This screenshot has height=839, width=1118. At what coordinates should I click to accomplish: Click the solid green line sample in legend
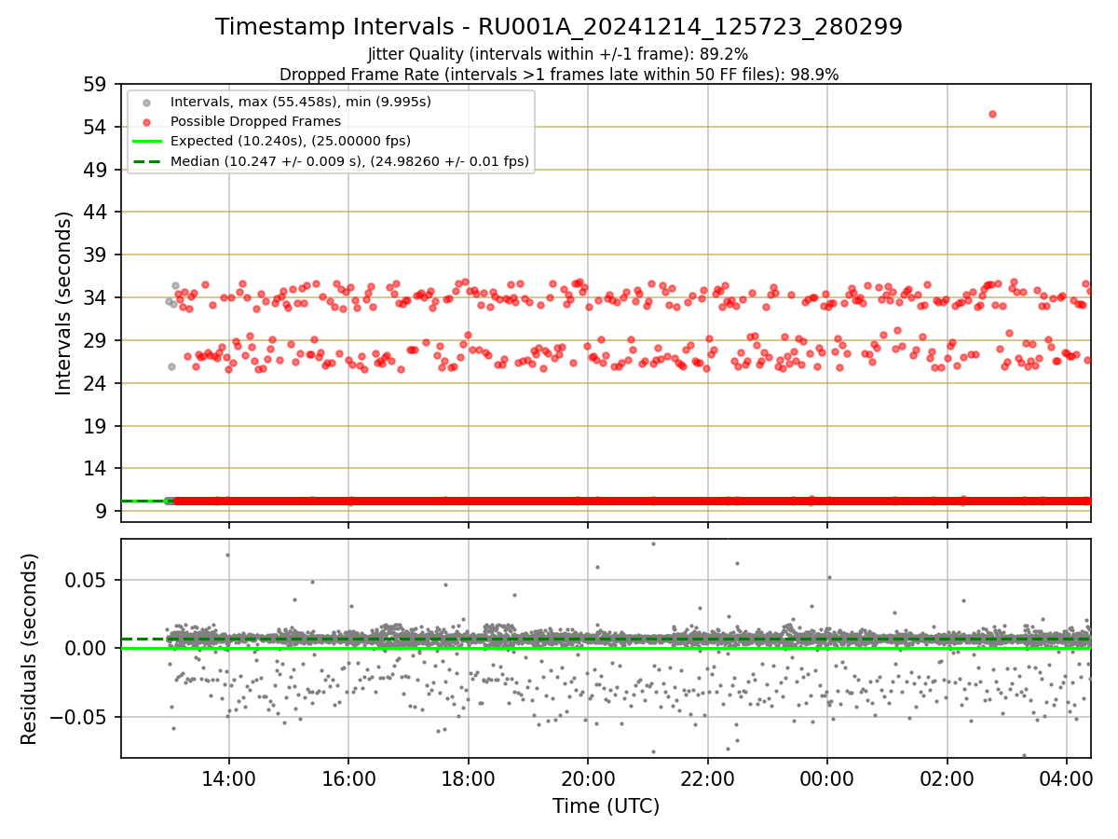[x=147, y=142]
